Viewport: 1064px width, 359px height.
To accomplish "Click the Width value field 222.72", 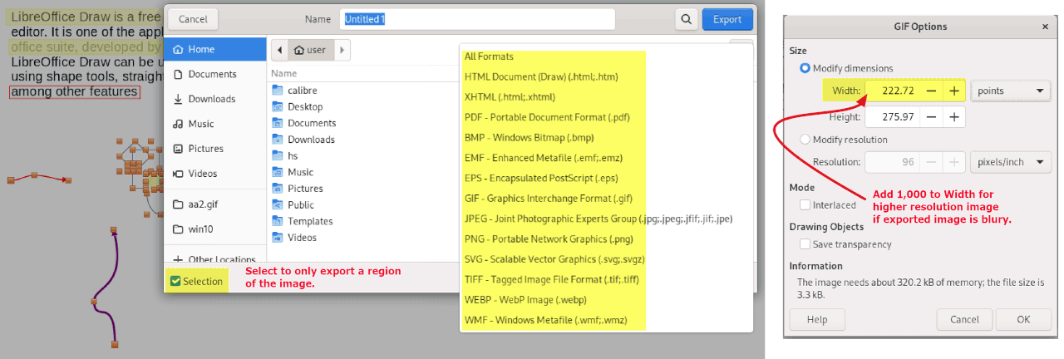I will click(x=893, y=91).
